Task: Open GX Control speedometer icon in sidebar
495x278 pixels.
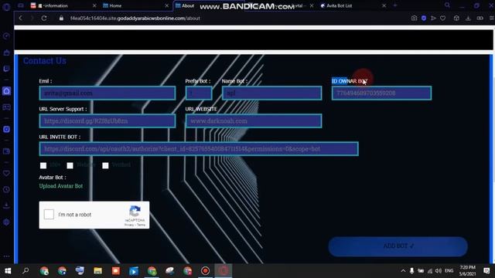Action: [x=6, y=36]
